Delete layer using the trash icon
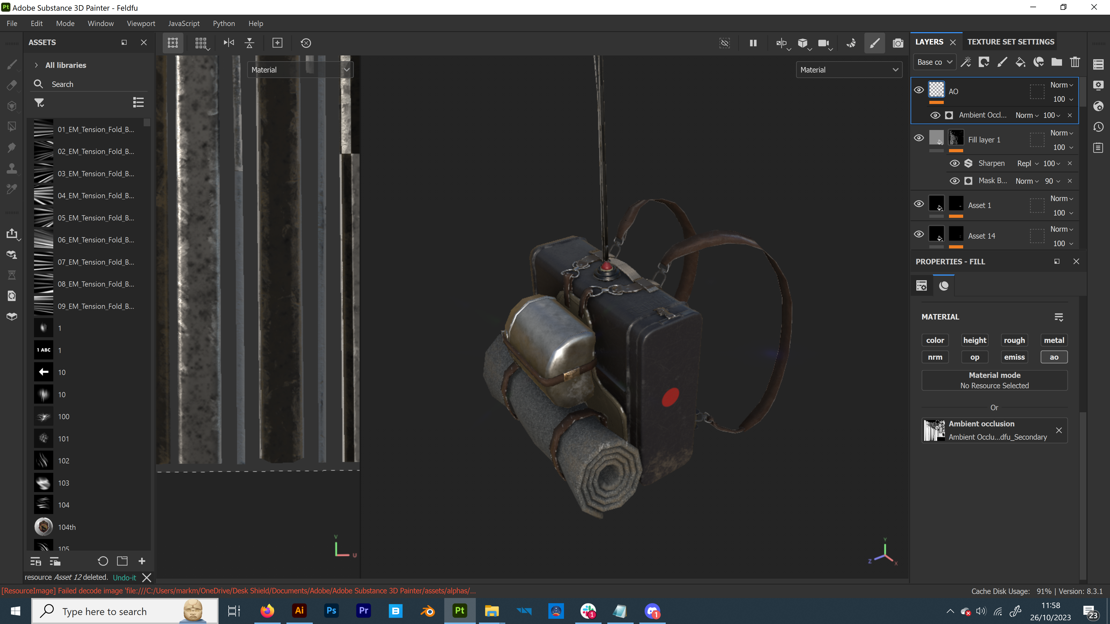This screenshot has width=1110, height=624. click(x=1075, y=62)
